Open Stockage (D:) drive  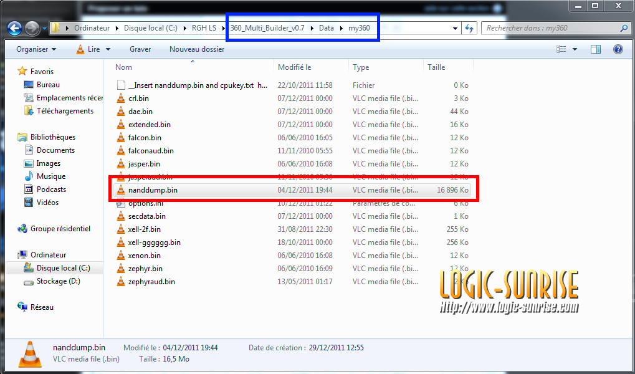[58, 281]
